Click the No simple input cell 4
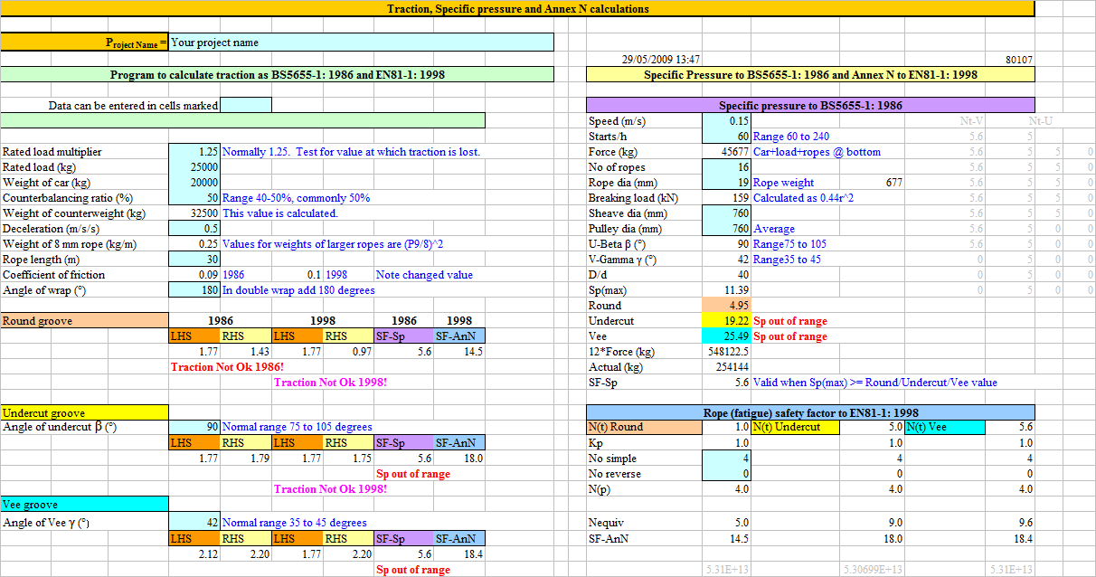The height and width of the screenshot is (577, 1096). click(x=726, y=459)
